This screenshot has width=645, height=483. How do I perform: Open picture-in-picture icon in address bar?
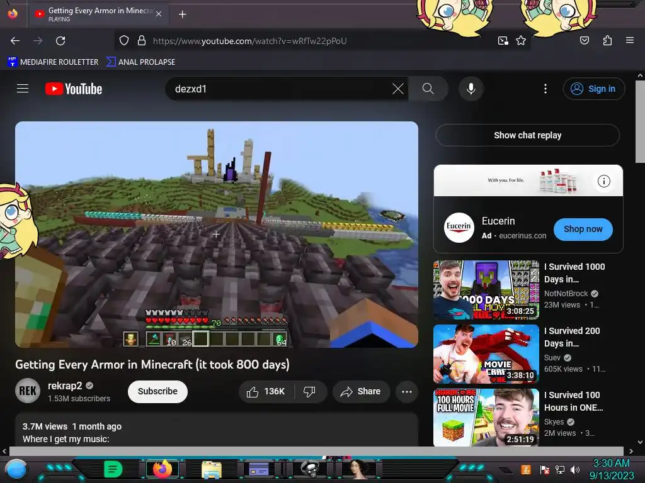point(503,41)
